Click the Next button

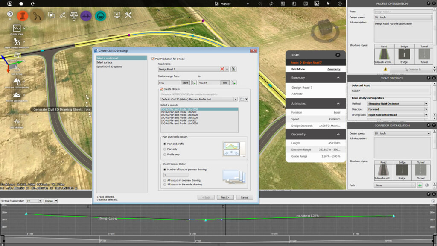click(x=225, y=197)
